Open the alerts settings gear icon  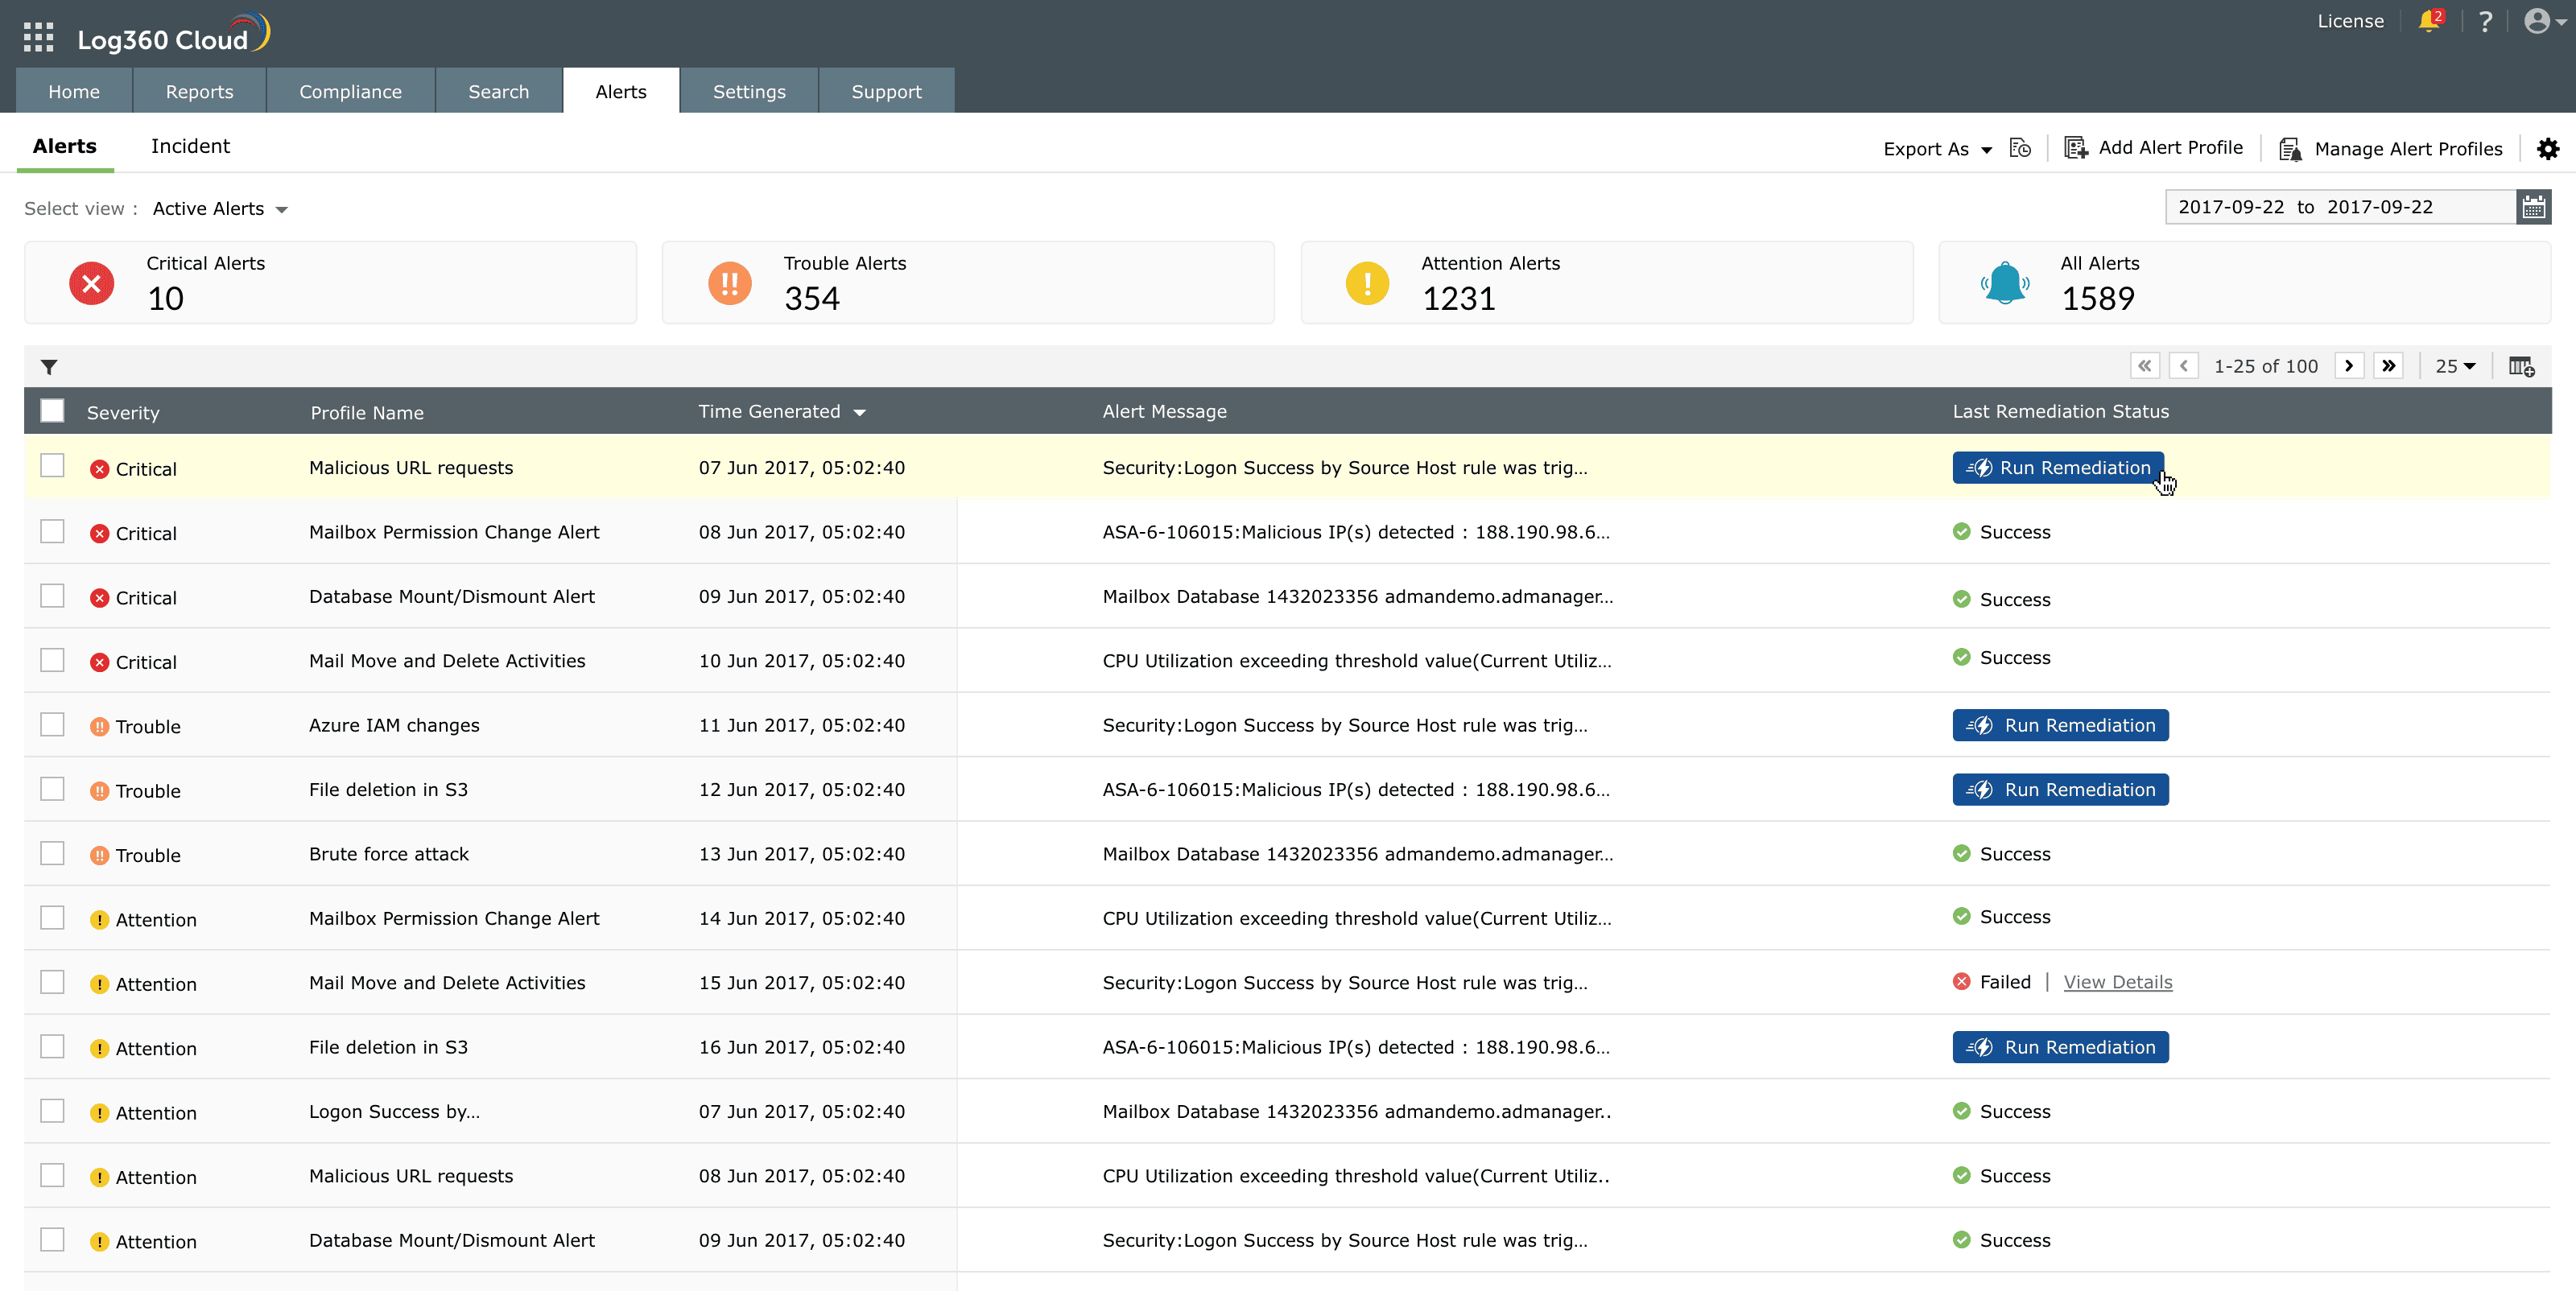pos(2548,149)
